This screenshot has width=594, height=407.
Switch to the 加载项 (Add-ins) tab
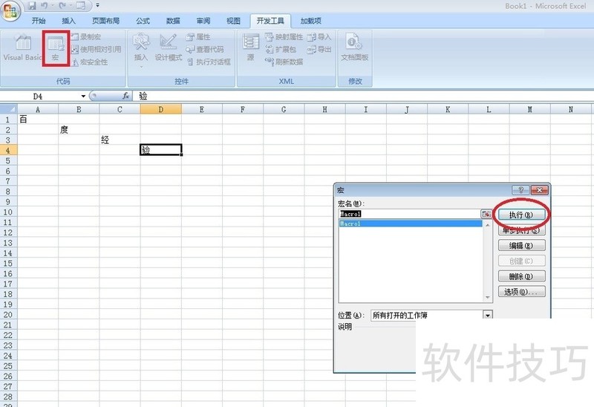pyautogui.click(x=310, y=21)
